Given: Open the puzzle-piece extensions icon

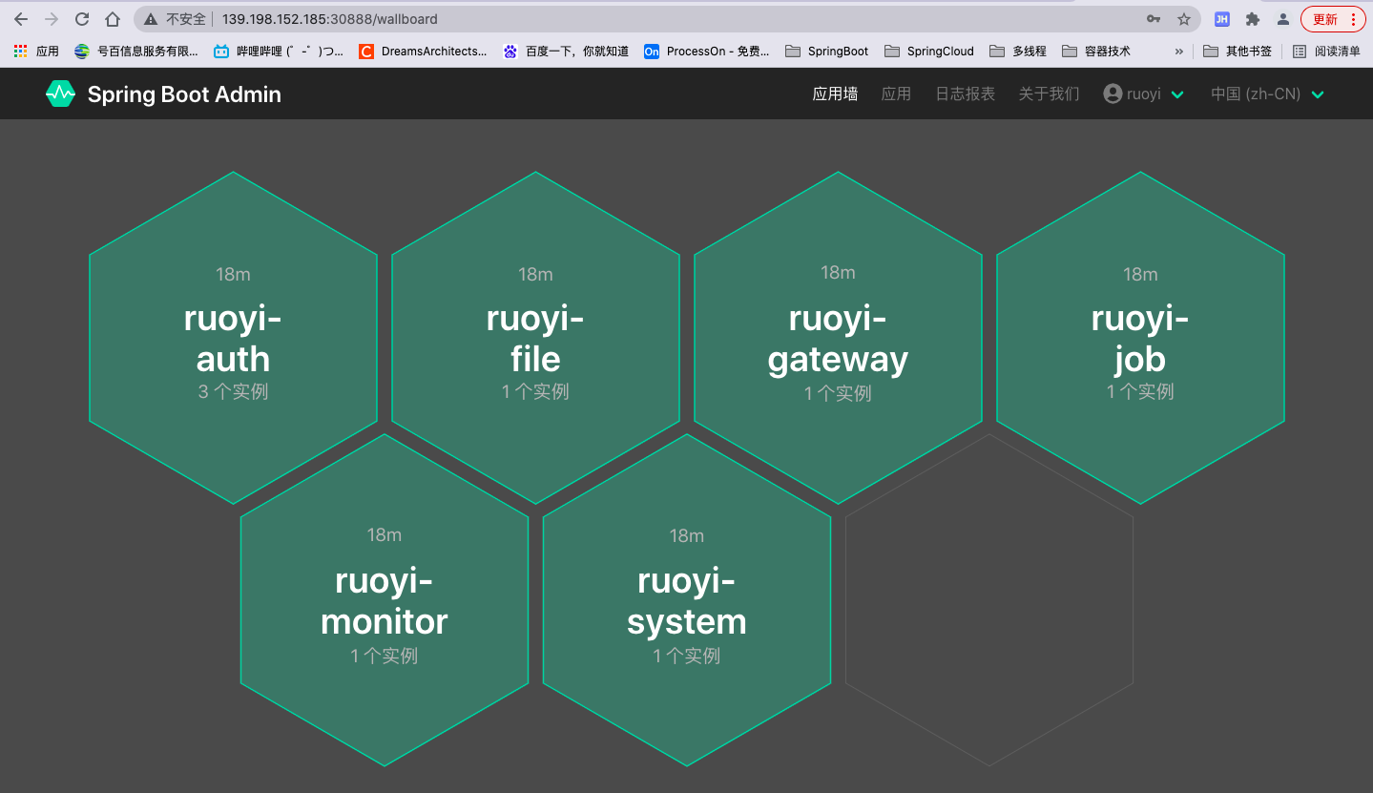Looking at the screenshot, I should point(1252,18).
